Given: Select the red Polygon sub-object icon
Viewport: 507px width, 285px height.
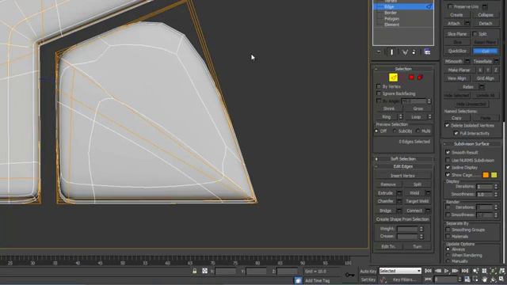Looking at the screenshot, I should pyautogui.click(x=411, y=78).
